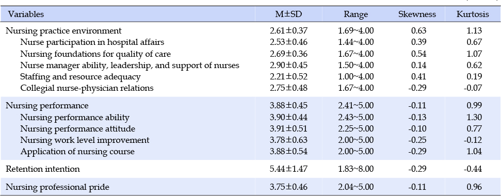Screen dimensions: 501x196
Task: Select Nursing performance attitude label
Action: (77, 129)
